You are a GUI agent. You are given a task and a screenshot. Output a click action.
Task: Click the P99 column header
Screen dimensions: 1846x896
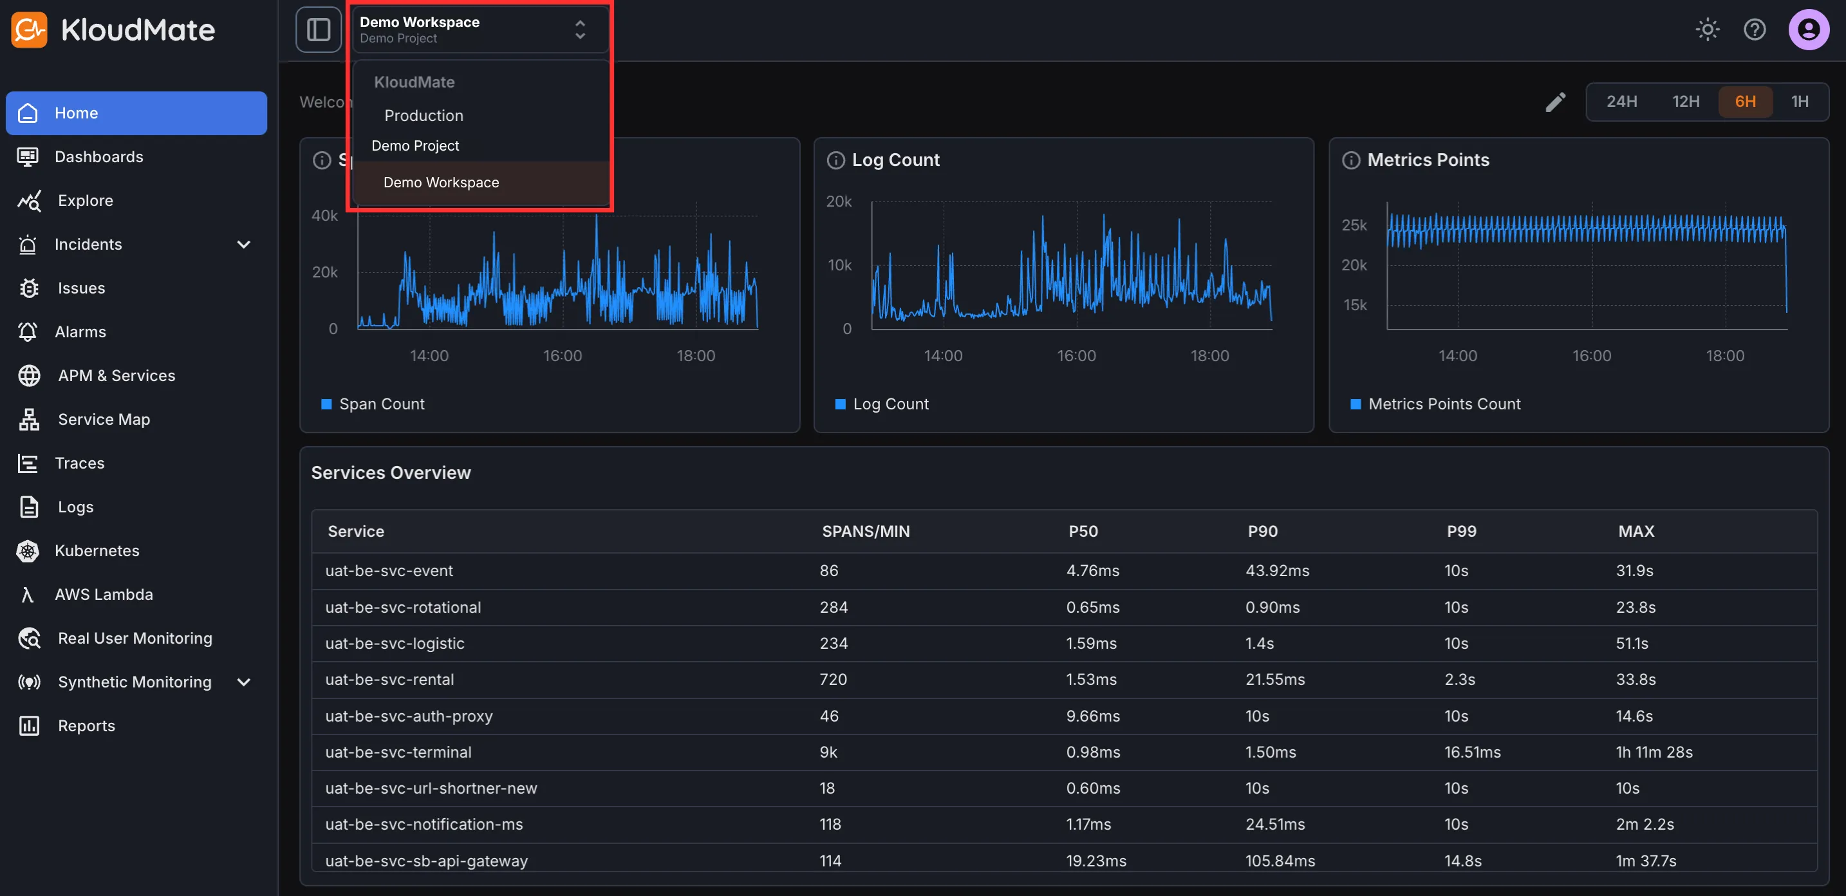[1461, 531]
